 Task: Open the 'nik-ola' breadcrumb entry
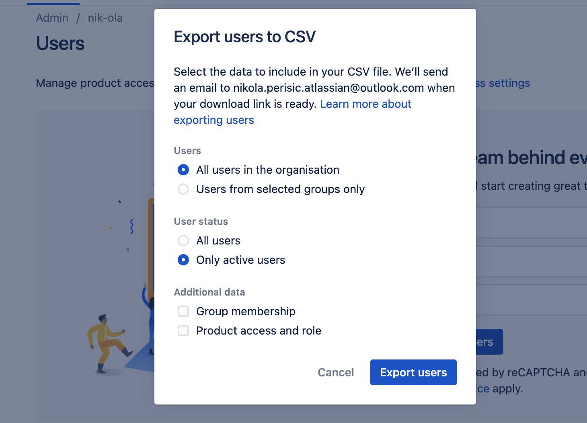point(105,18)
